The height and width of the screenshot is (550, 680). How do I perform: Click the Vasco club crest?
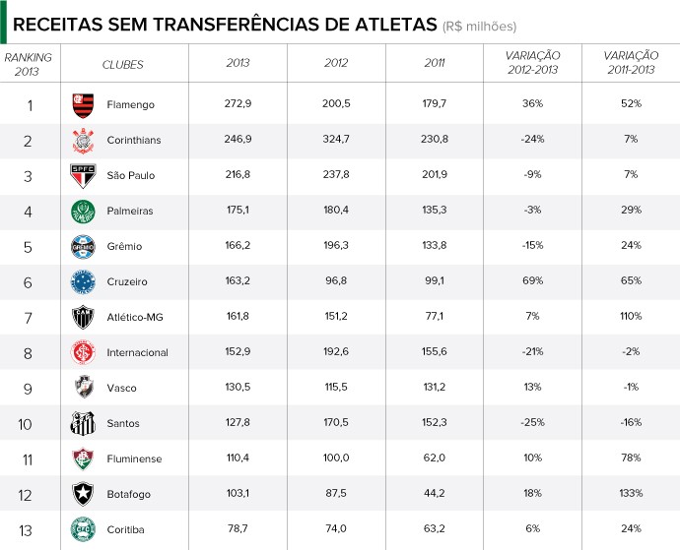pyautogui.click(x=82, y=388)
